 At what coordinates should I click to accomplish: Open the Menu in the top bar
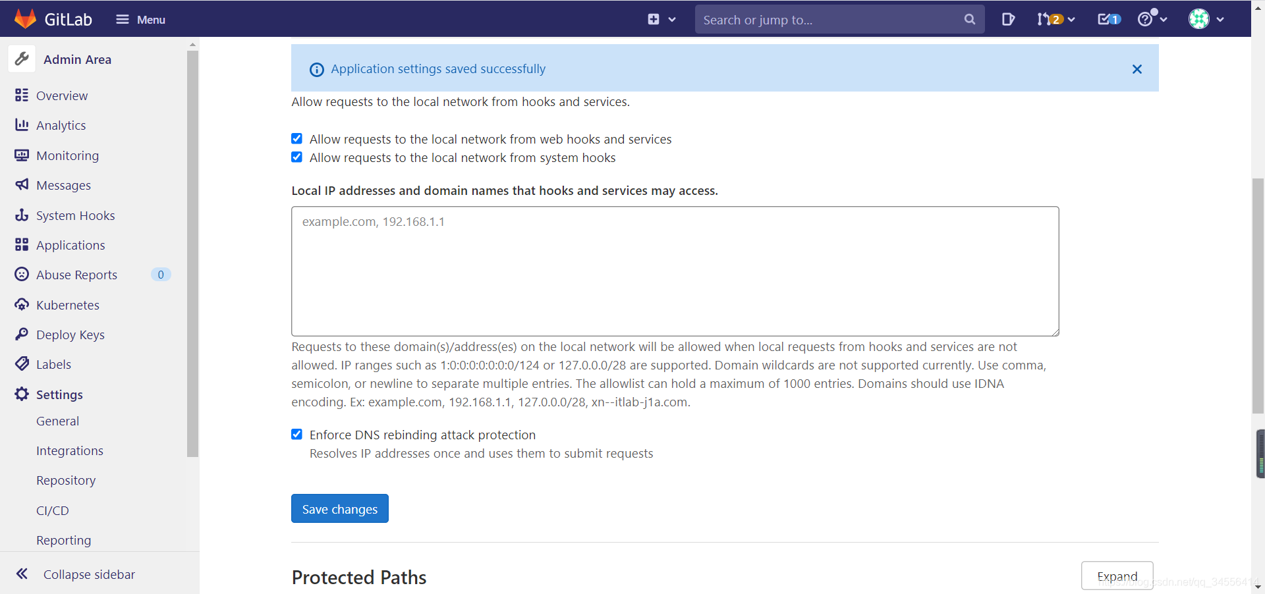[140, 19]
